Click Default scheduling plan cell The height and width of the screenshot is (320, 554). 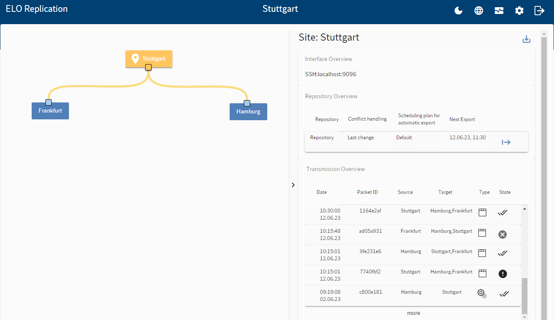404,138
